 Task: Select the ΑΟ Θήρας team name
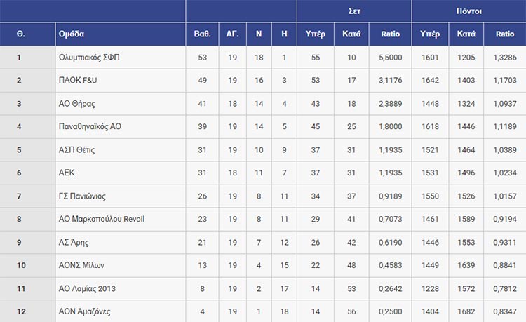pos(78,104)
